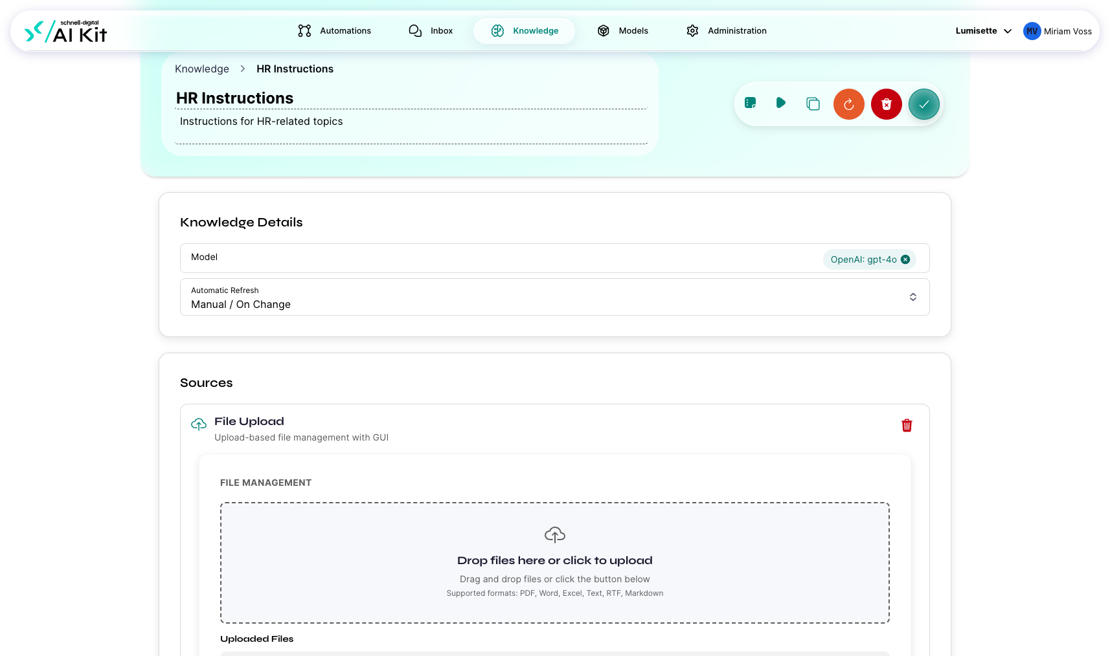Edit the HR Instructions title field
1110x656 pixels.
point(411,98)
